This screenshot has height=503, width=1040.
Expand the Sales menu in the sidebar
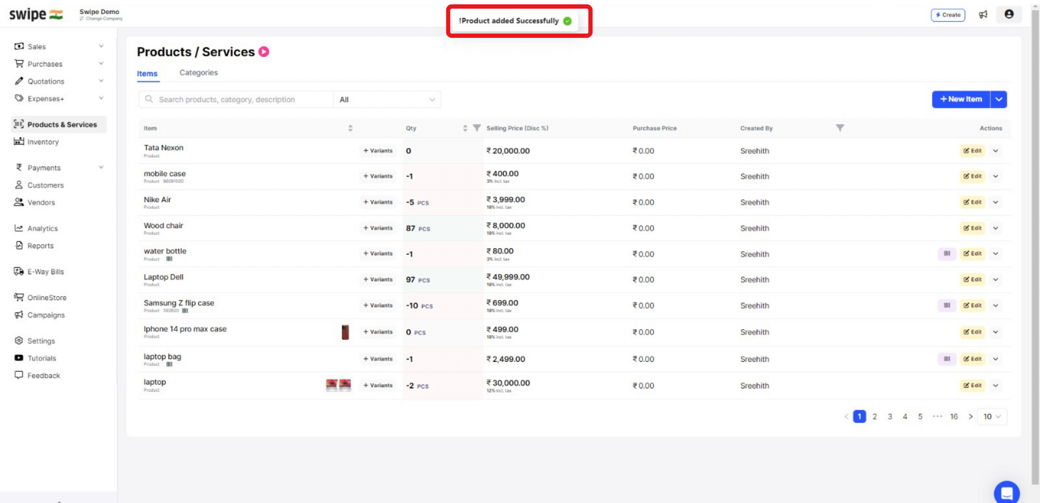tap(36, 47)
